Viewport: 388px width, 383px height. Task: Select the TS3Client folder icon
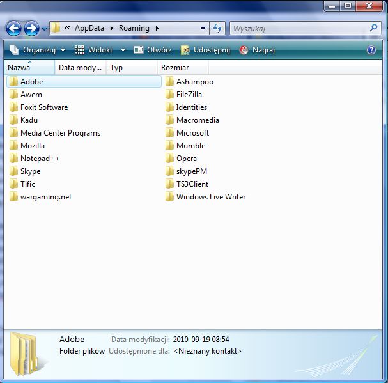click(x=169, y=184)
